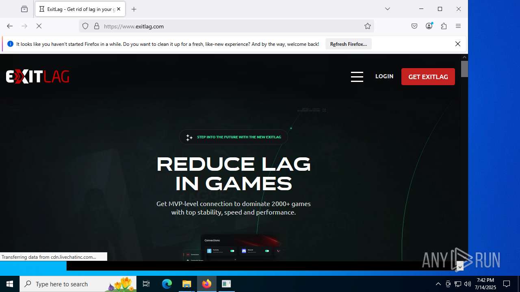Click Step into the future banner
Screen dimensions: 520x292
[x=234, y=137]
